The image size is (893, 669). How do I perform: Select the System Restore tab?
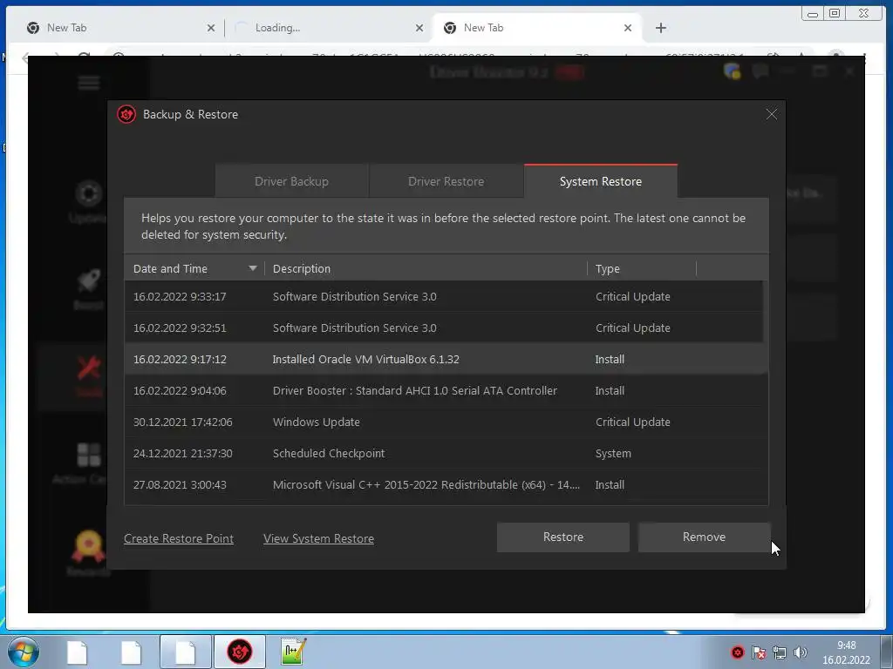tap(600, 181)
